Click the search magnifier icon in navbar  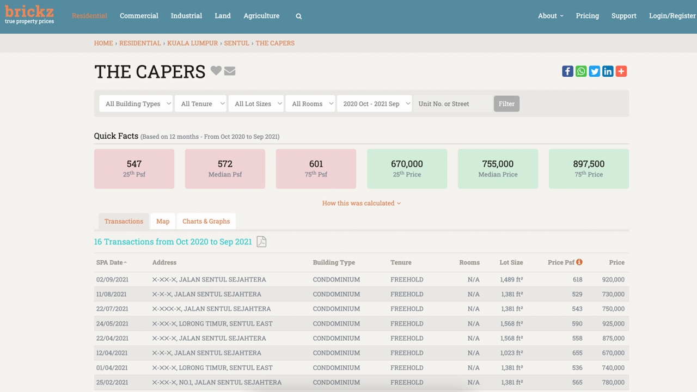pos(298,16)
